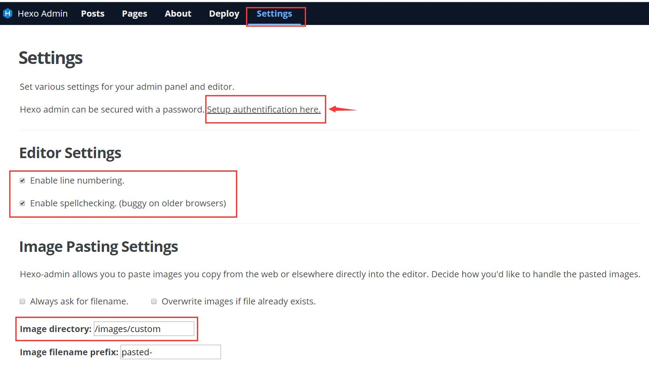Viewport: 649px width, 371px height.
Task: Tick the Always ask for filename checkbox
Action: pyautogui.click(x=22, y=301)
